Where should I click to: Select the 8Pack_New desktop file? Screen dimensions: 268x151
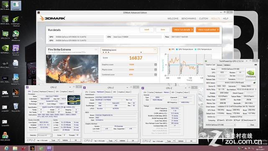point(5,65)
